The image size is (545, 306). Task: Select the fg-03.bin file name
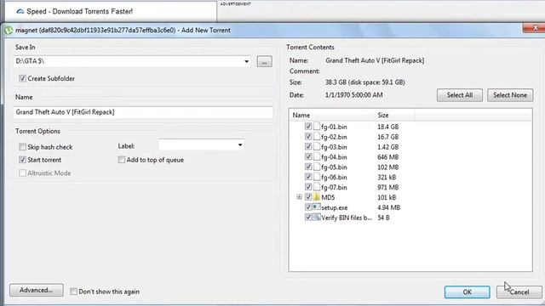coord(334,147)
